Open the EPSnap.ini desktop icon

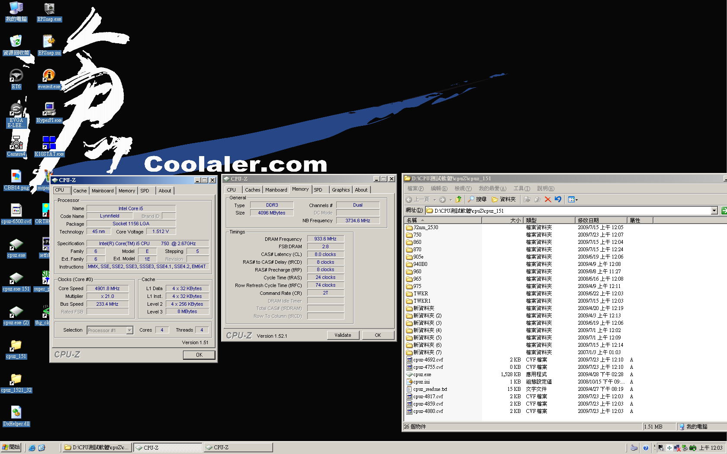click(49, 46)
